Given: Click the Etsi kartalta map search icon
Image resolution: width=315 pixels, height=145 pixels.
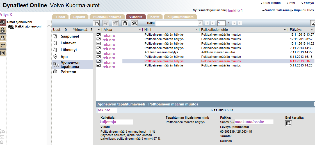Looking at the screenshot, I should [289, 123].
